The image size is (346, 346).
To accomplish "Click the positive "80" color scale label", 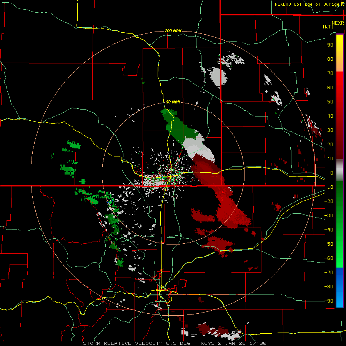I will click(x=330, y=59).
